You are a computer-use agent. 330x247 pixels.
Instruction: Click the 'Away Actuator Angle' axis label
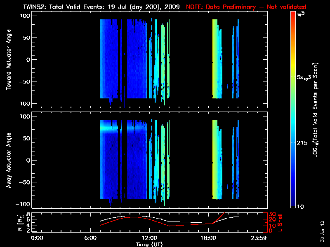pyautogui.click(x=8, y=161)
